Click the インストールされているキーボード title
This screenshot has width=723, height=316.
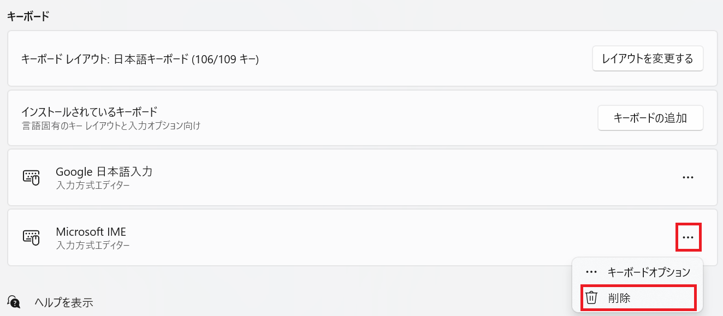tap(89, 112)
